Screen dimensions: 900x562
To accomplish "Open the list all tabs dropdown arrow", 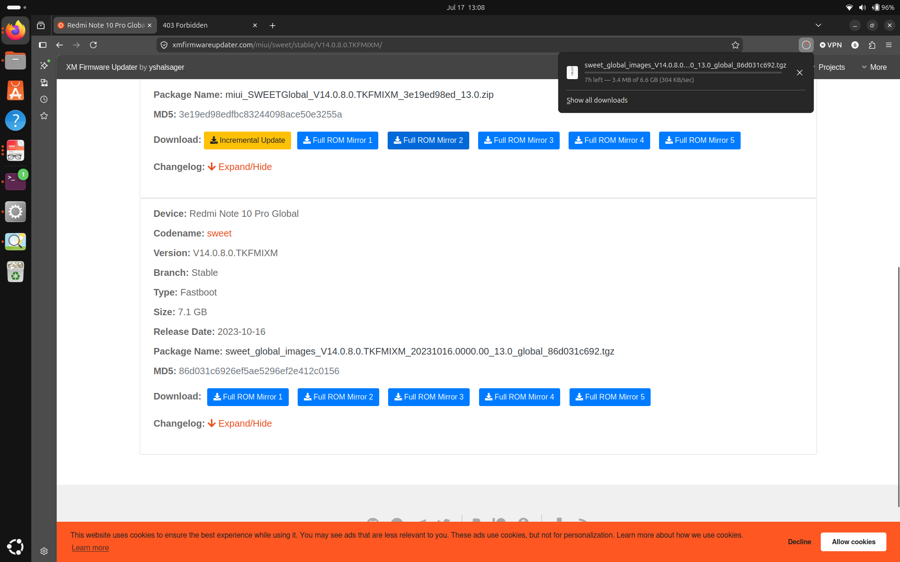I will (818, 25).
